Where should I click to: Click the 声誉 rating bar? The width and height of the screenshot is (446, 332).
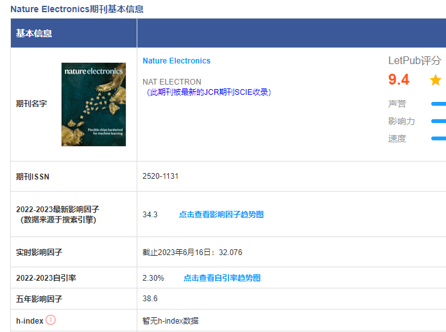click(x=439, y=104)
